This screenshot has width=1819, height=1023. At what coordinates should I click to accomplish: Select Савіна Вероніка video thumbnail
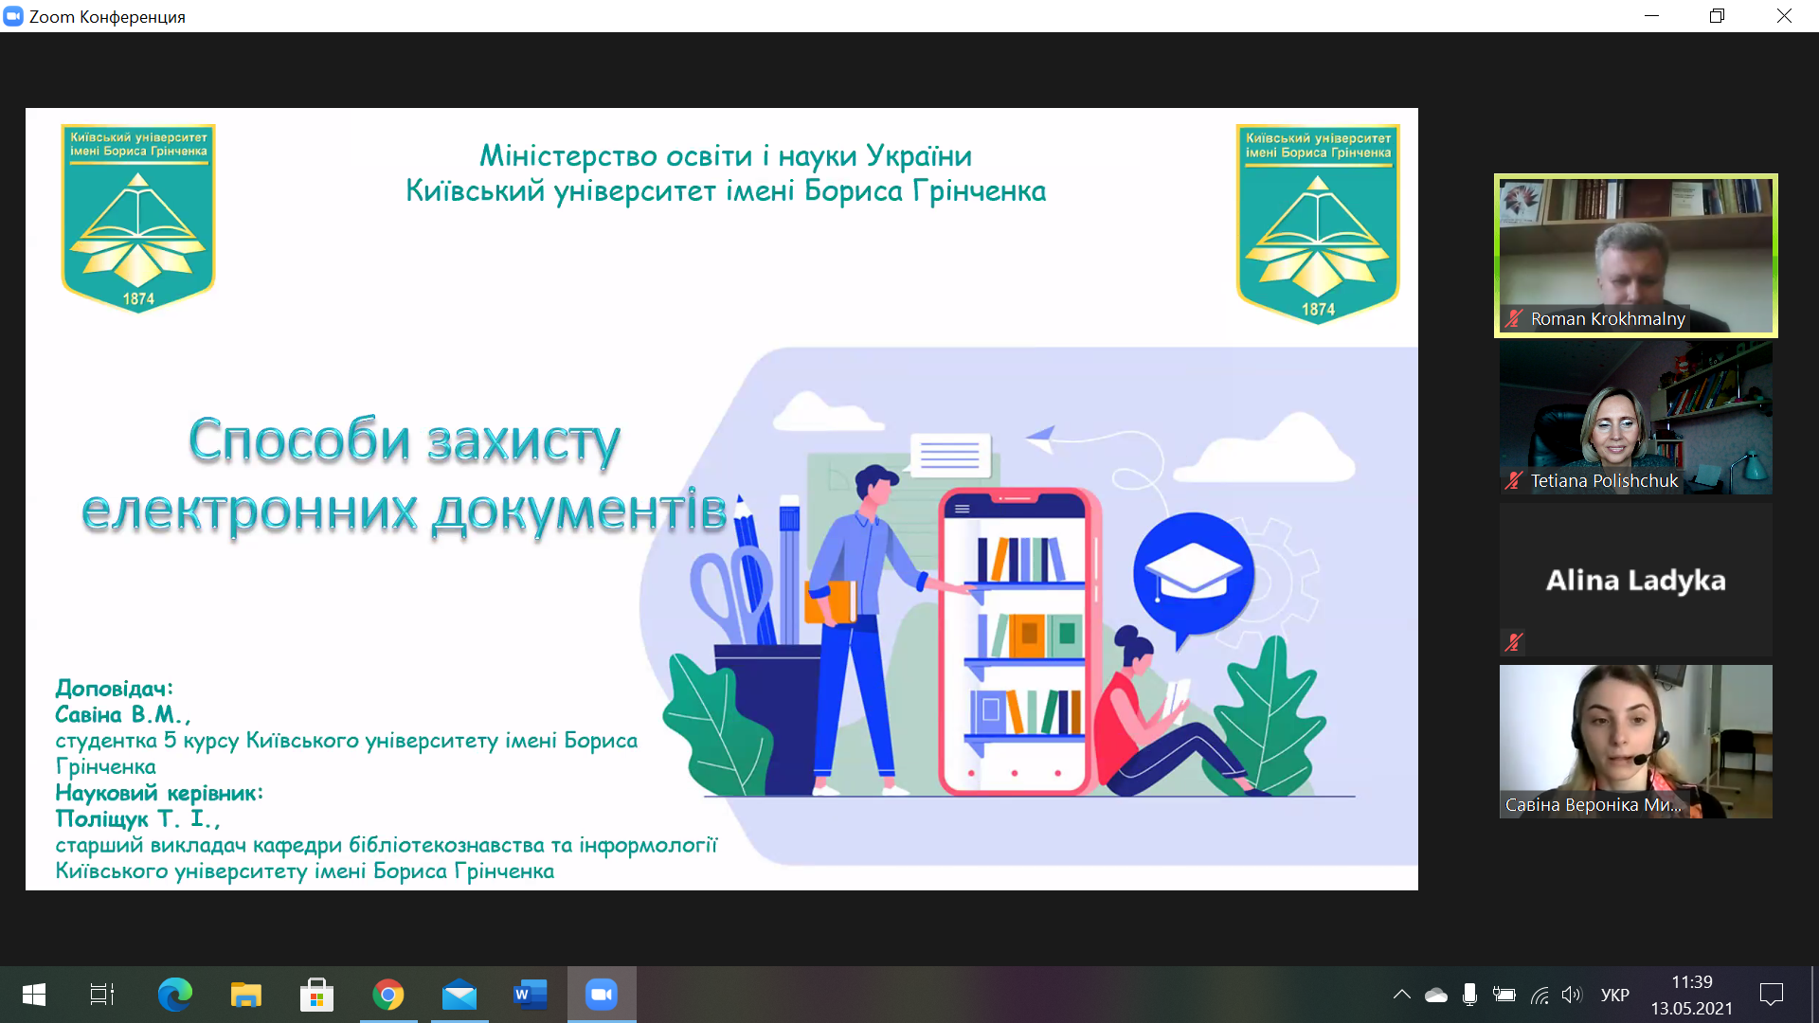[x=1635, y=742]
